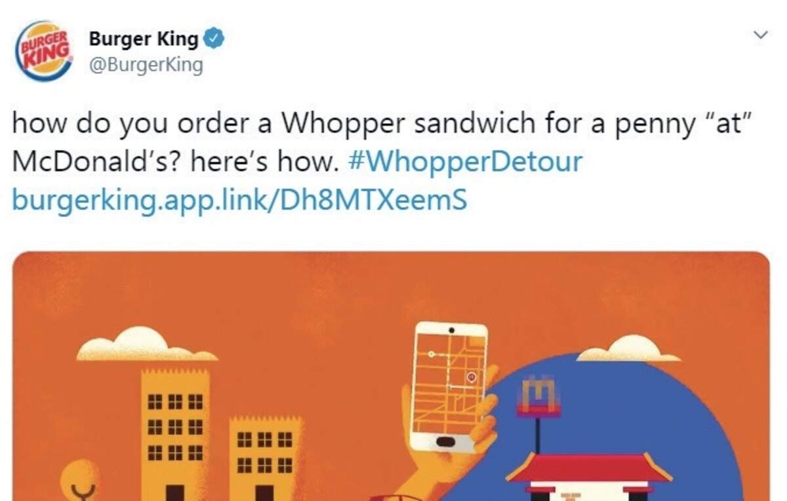787x501 pixels.
Task: Open the Burger King display name profile
Action: 144,39
